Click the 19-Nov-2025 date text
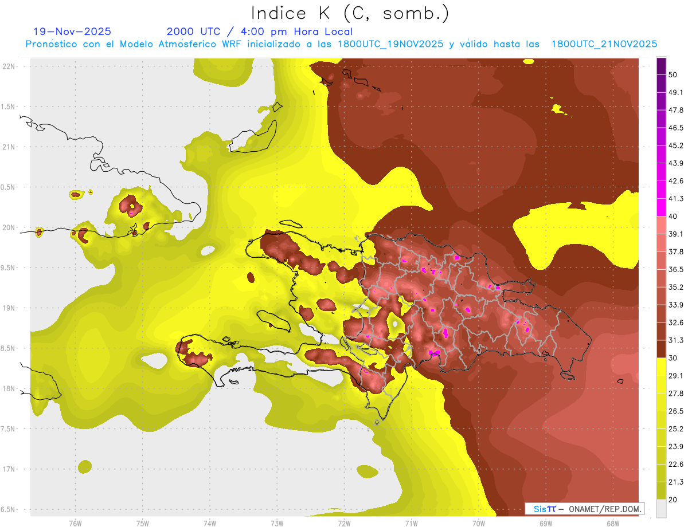Image resolution: width=688 pixels, height=531 pixels. coord(72,32)
